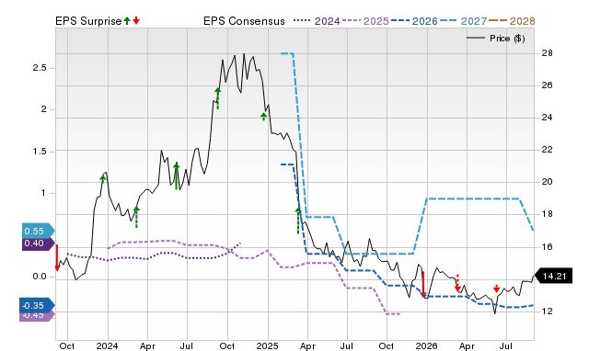Click the Apr label right after 2024
589x351 pixels.
point(147,345)
